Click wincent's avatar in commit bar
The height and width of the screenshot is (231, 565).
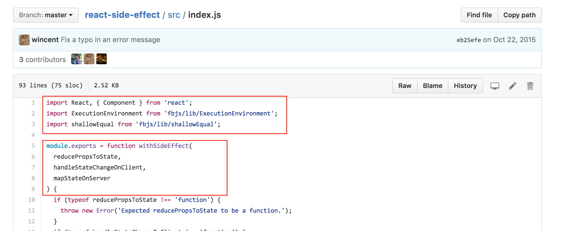point(24,40)
